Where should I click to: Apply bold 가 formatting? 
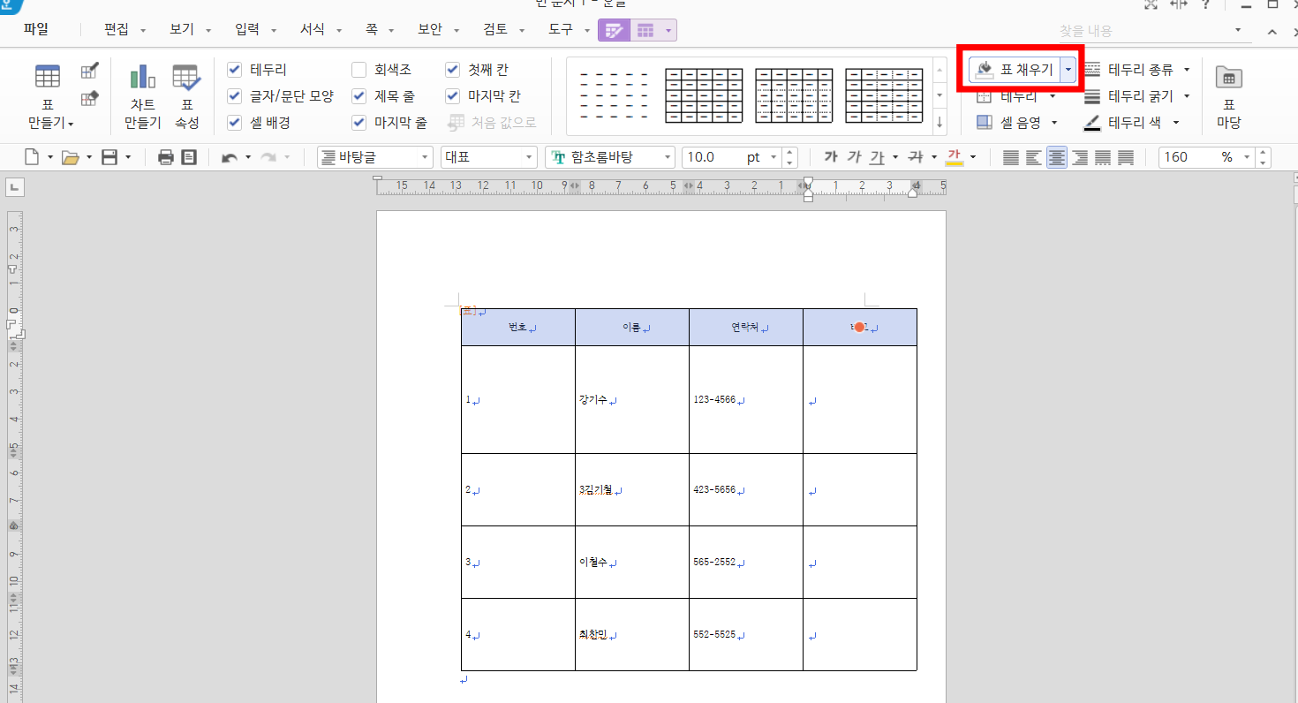[830, 157]
